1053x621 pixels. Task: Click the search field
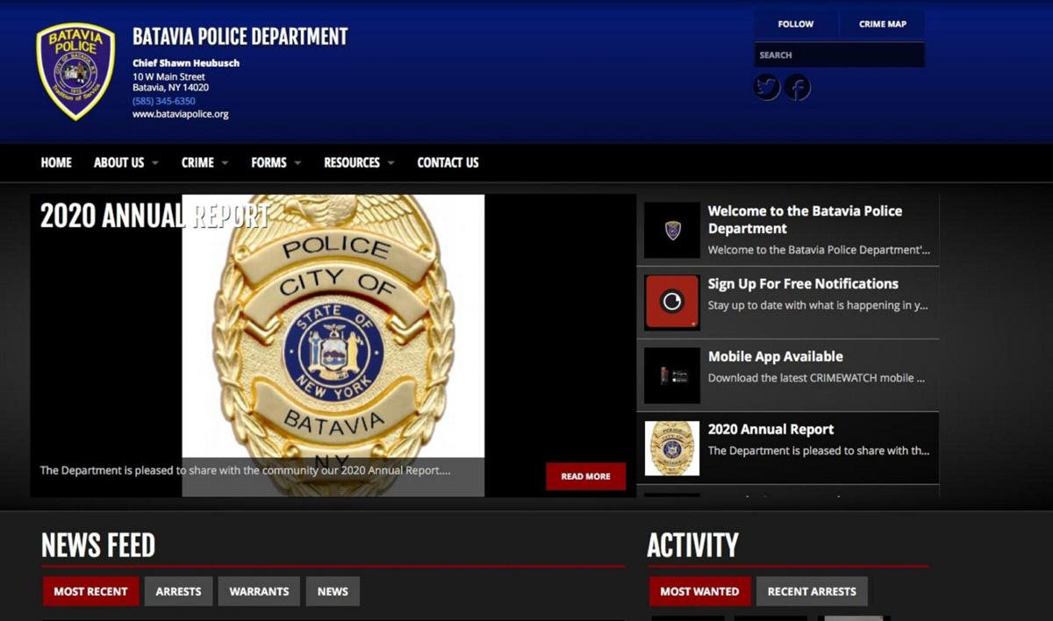click(x=839, y=54)
